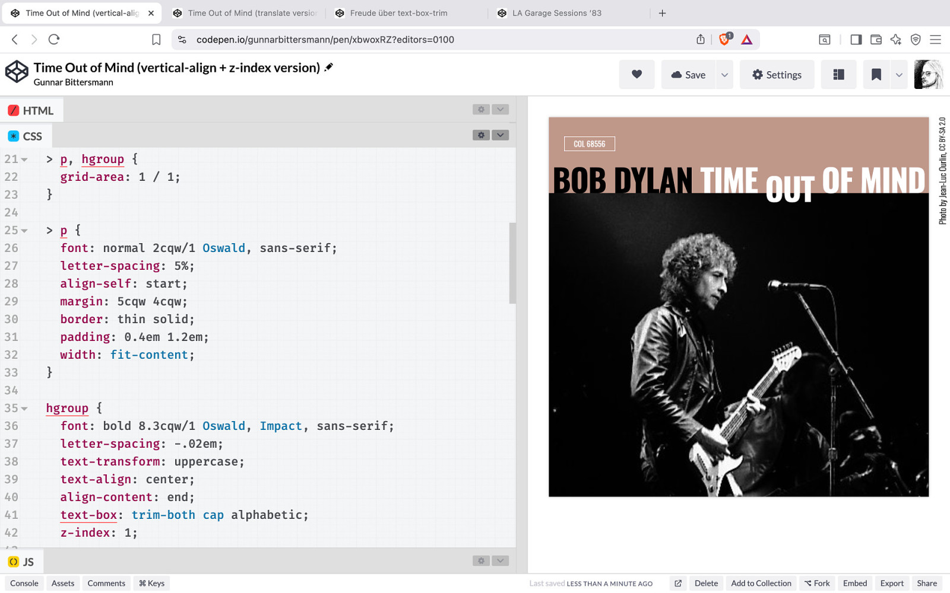Click the CSS editor vertical scrollbar

[x=512, y=263]
